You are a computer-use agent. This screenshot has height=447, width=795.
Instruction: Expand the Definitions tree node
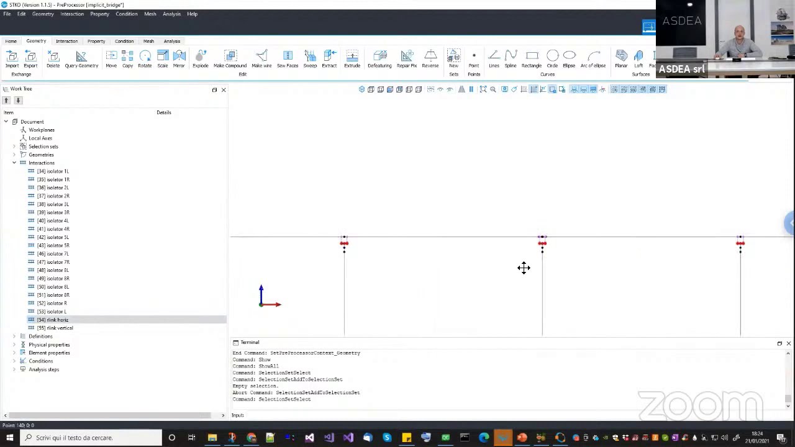(x=14, y=336)
